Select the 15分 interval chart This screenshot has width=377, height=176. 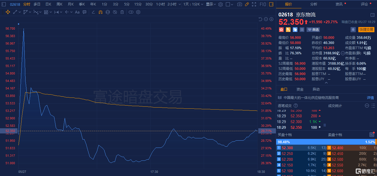point(138,4)
